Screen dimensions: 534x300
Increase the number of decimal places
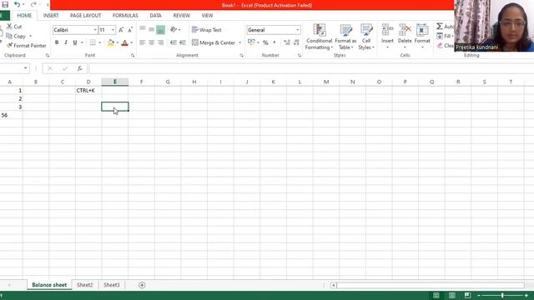pyautogui.click(x=287, y=42)
